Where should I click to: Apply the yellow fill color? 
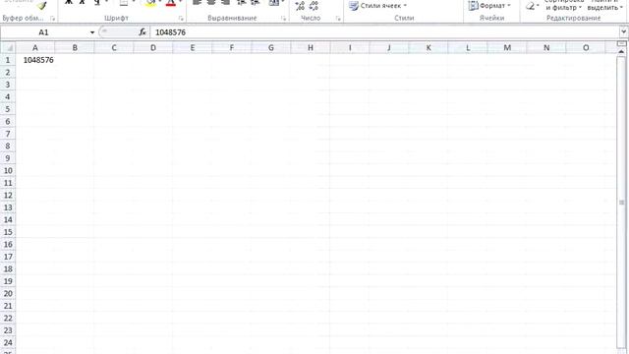click(150, 3)
